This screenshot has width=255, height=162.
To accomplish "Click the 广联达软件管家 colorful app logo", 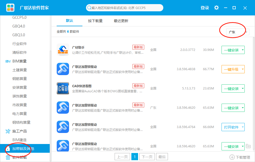I will point(10,8).
